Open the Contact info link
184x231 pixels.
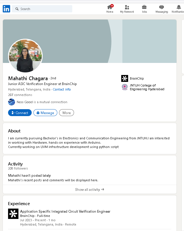62,89
